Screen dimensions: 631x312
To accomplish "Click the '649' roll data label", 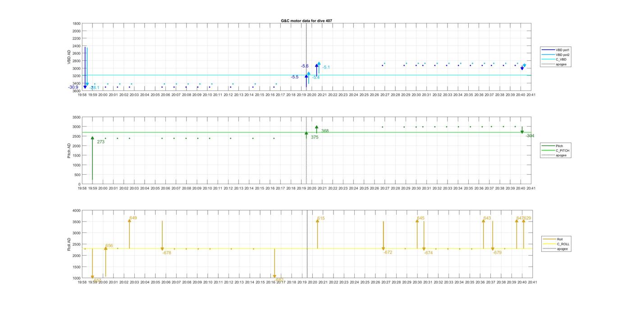I will coord(133,218).
